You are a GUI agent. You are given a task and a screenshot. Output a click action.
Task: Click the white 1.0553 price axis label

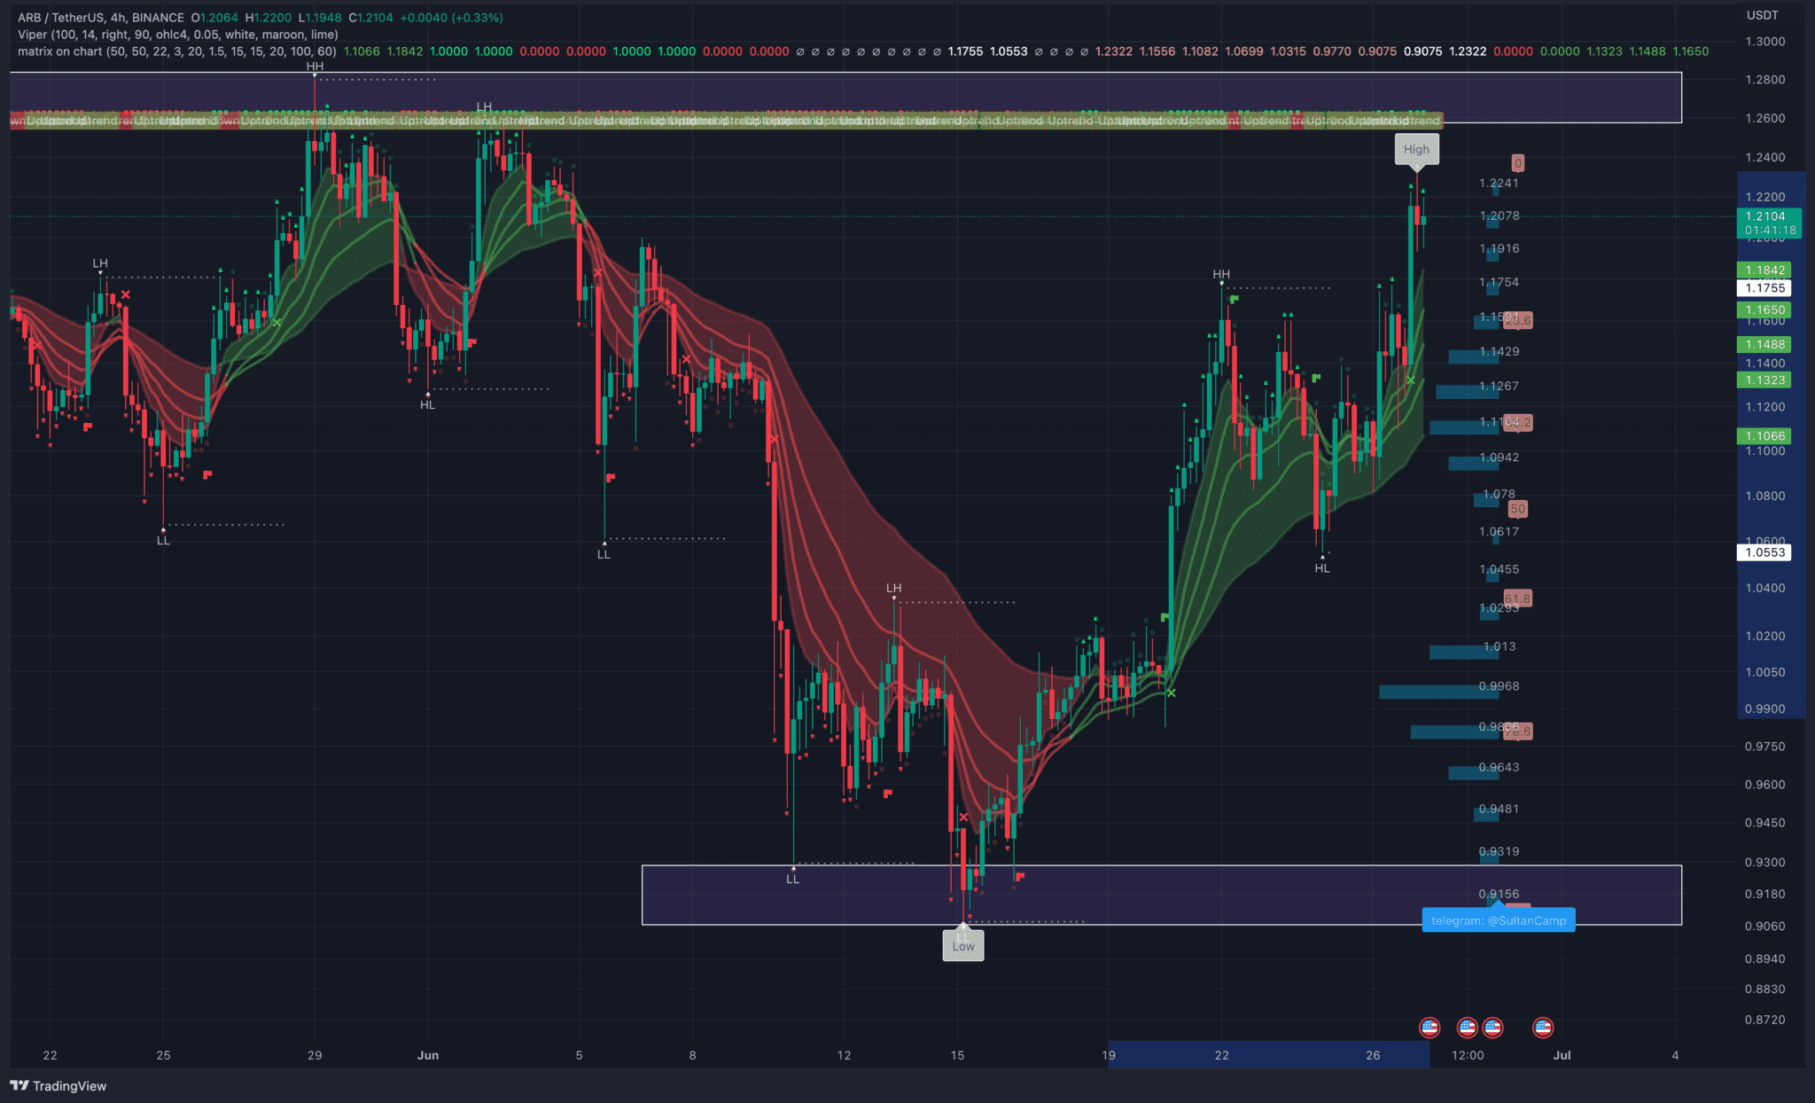(x=1764, y=552)
